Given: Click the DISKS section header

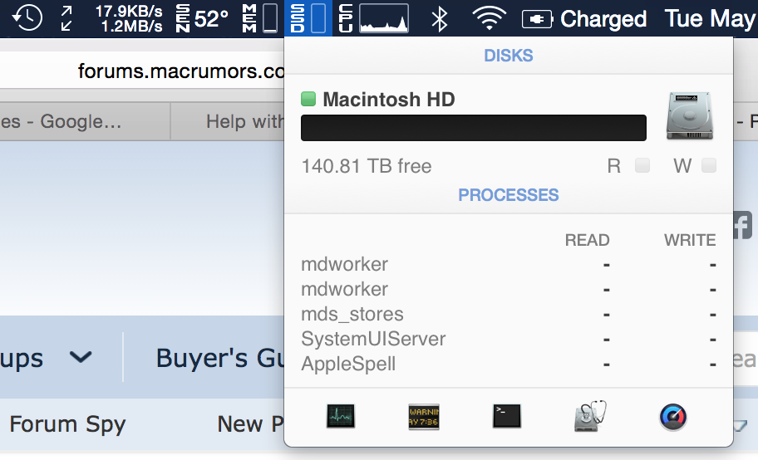Looking at the screenshot, I should coord(509,56).
